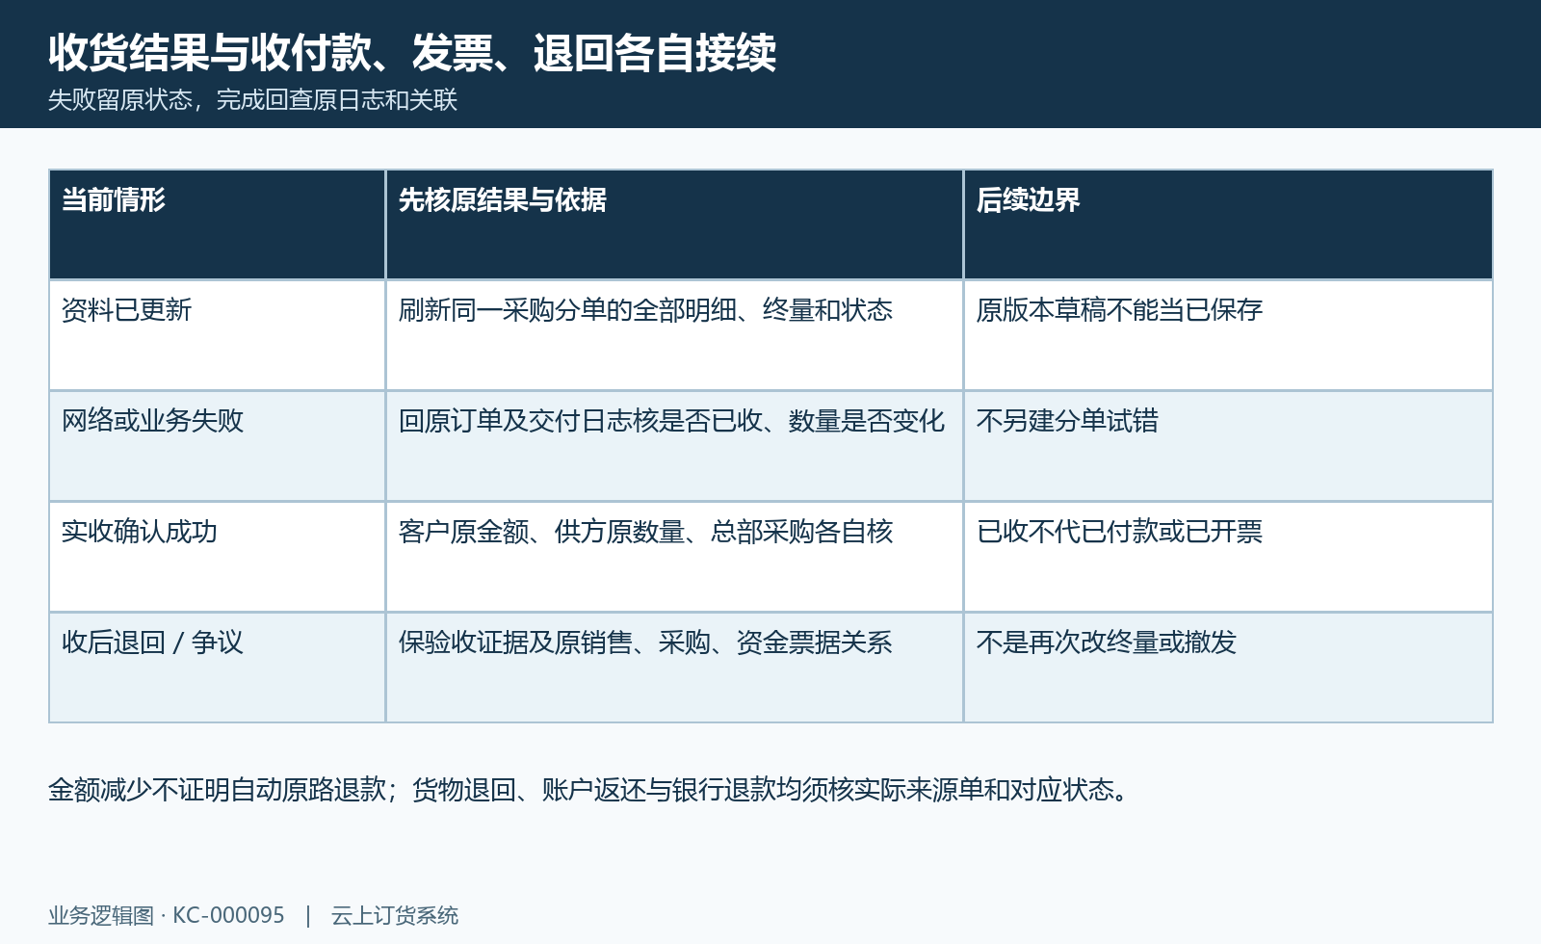Click the cell 刷新同一采购分单的全部明细、终量和状态
Screen dimensions: 1541x944
(x=674, y=335)
